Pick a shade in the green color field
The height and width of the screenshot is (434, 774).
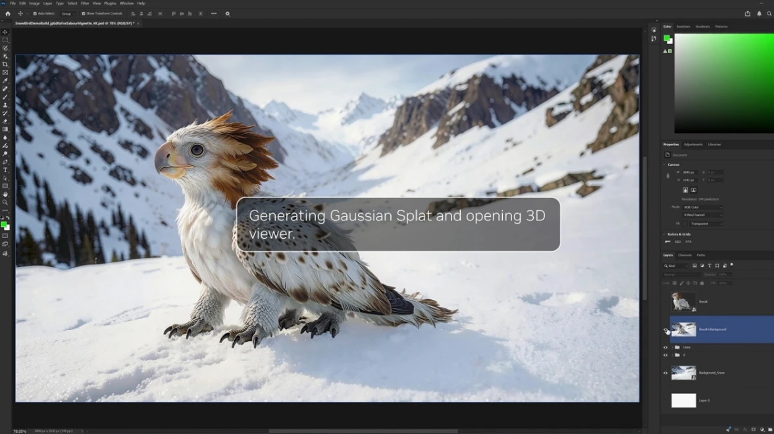click(724, 84)
